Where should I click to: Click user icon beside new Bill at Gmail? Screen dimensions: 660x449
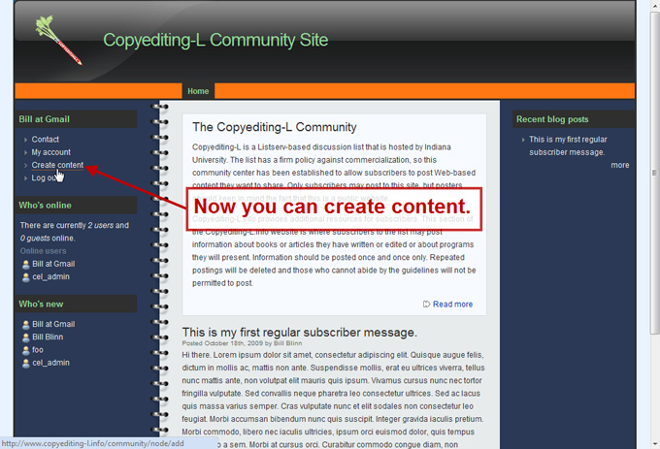(25, 325)
